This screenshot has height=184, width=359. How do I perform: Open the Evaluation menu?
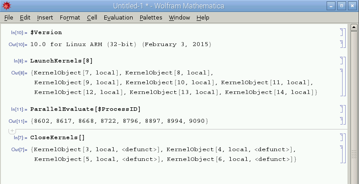118,18
